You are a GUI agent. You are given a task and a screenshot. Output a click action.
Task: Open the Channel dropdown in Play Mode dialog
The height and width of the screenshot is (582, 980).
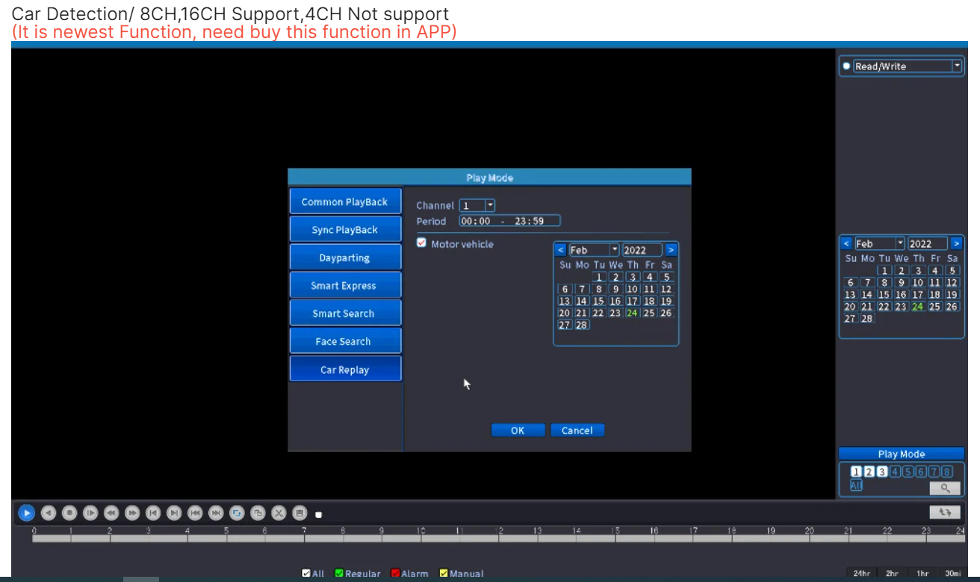pyautogui.click(x=490, y=205)
